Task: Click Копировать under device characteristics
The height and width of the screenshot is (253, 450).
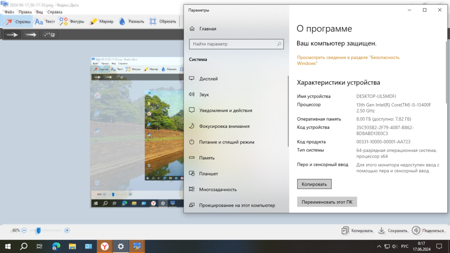Action: point(314,184)
